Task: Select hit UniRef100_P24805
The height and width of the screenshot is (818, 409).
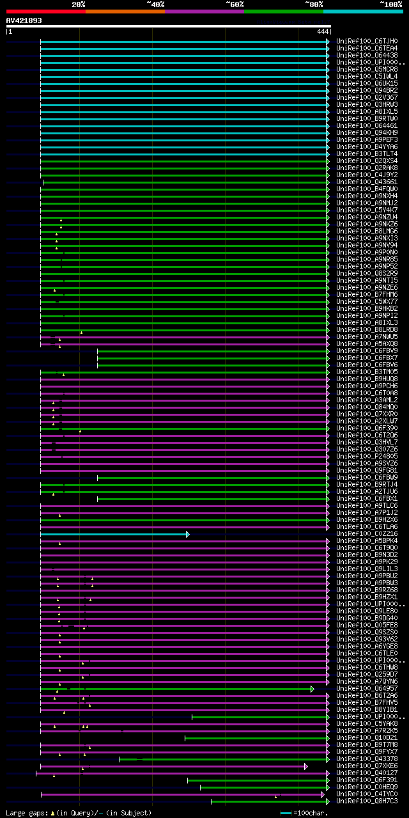Action: click(x=367, y=456)
